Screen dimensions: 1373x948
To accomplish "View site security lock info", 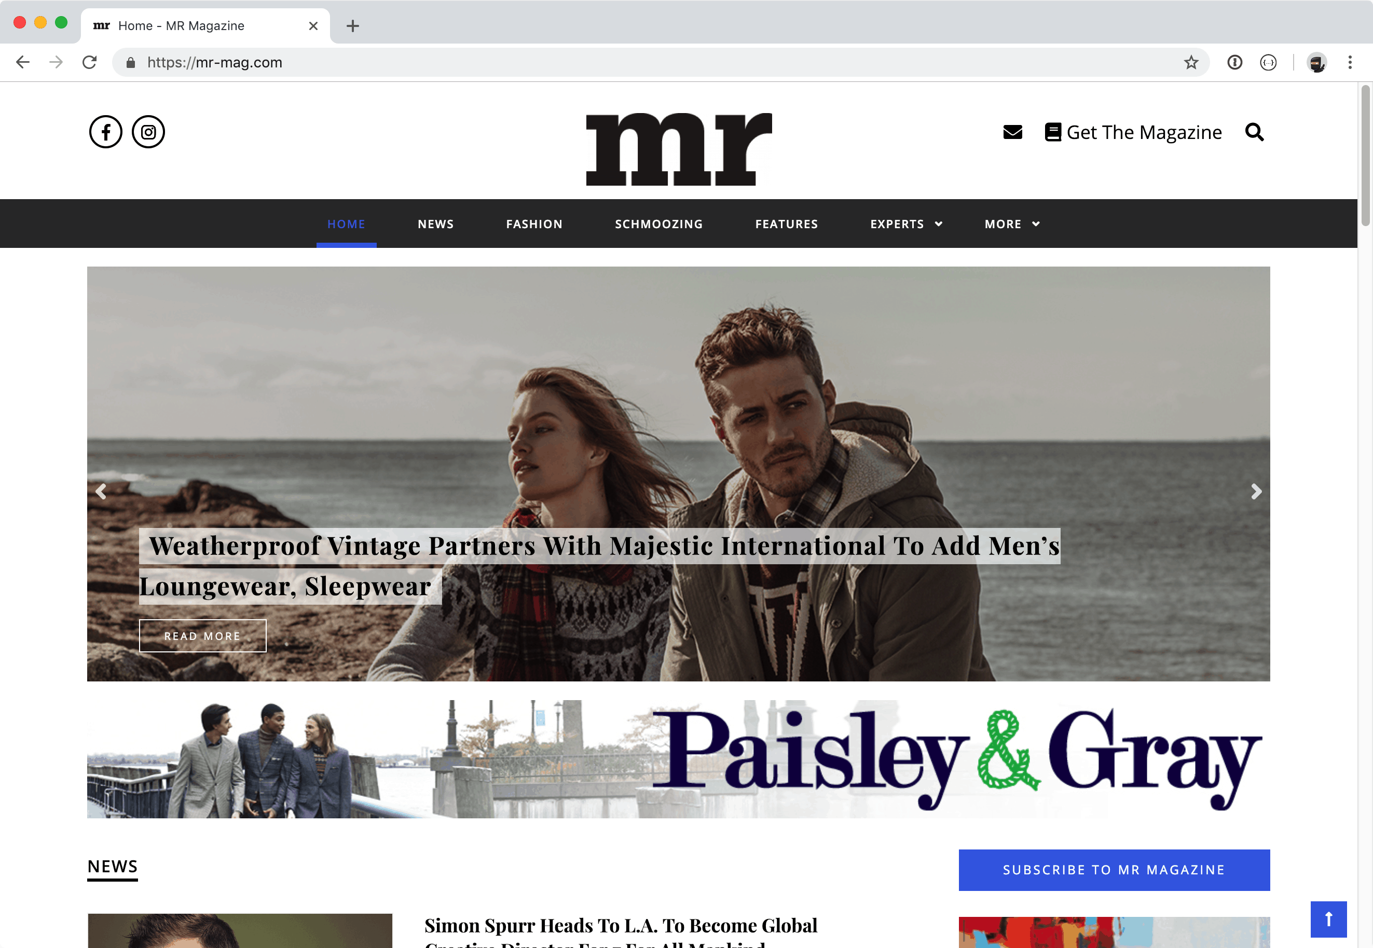I will pos(131,62).
